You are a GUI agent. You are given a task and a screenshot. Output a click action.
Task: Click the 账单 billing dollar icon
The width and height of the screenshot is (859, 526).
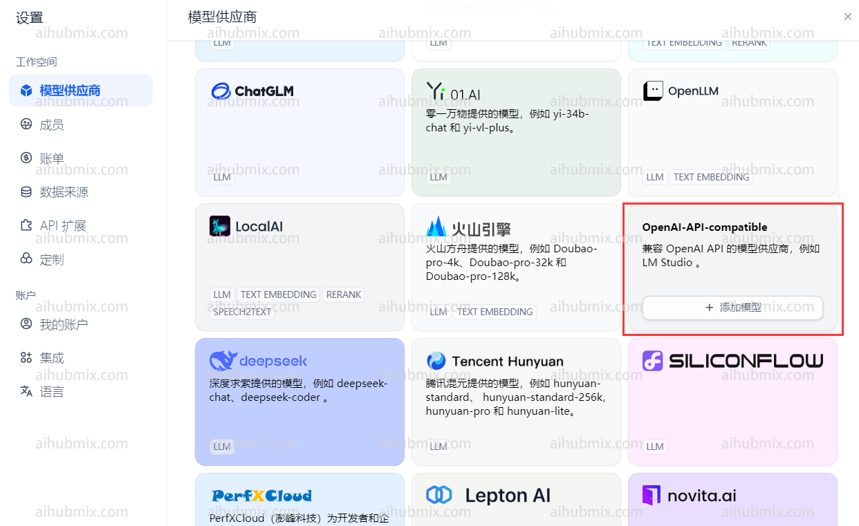pyautogui.click(x=26, y=158)
